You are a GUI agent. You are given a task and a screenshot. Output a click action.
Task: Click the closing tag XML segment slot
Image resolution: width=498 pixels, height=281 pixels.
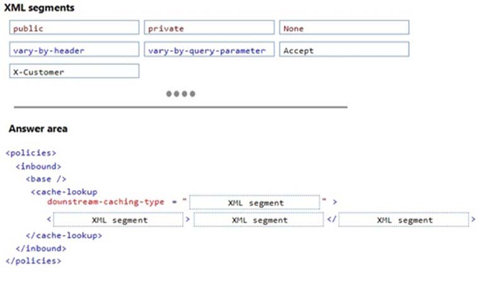click(403, 220)
